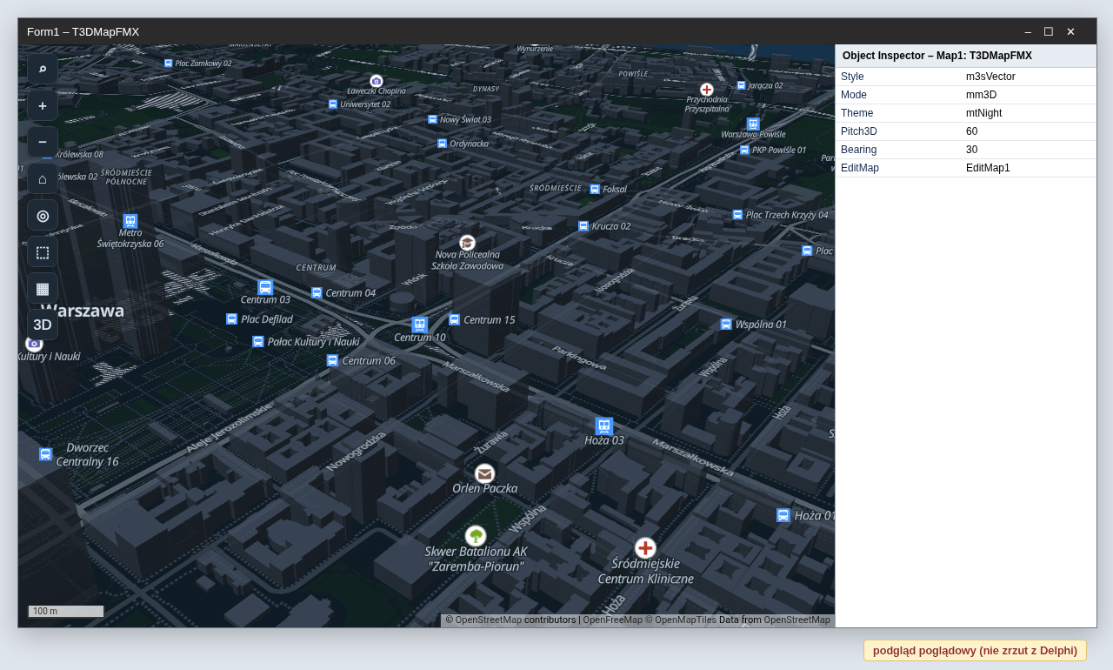1113x670 pixels.
Task: Click the 100 m scale bar
Action: [x=66, y=611]
